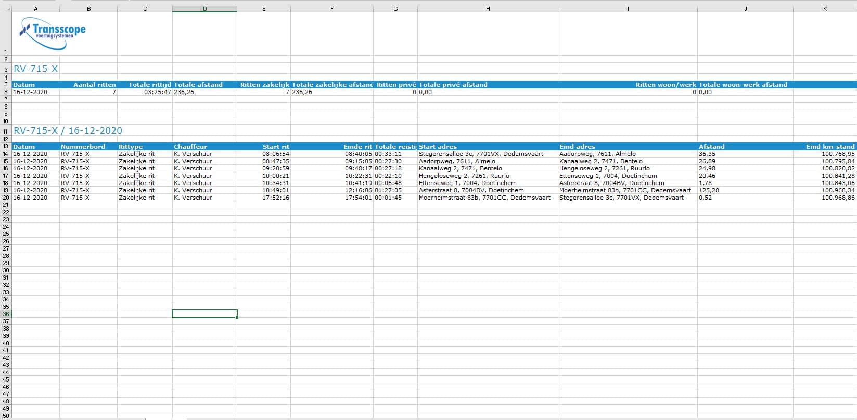857x420 pixels.
Task: Click the 'RV-715-X / 16-12-2020' title cell
Action: 68,130
